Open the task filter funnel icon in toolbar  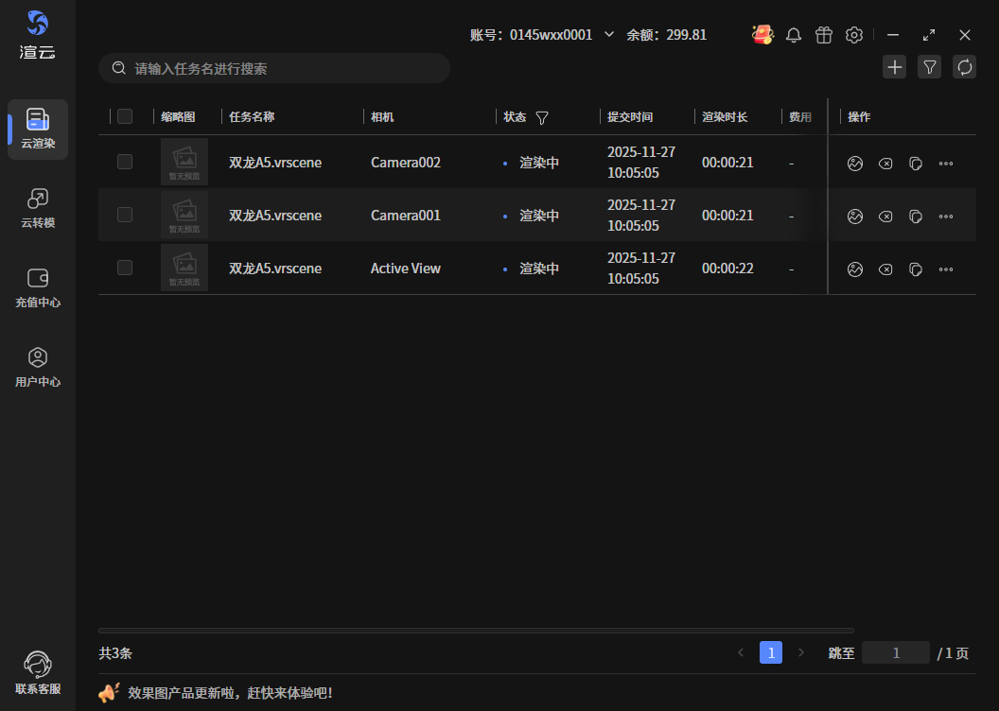pos(929,67)
